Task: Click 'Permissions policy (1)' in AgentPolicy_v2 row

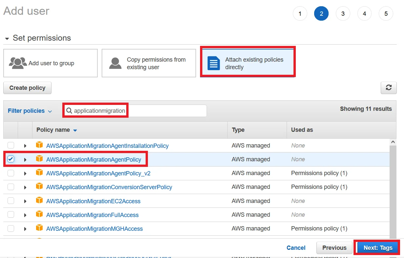Action: tap(319, 173)
